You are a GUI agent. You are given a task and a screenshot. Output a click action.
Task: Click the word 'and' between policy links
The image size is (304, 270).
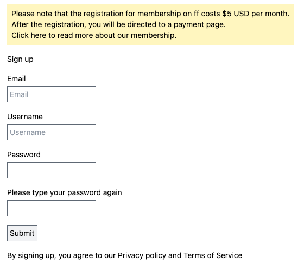click(x=175, y=255)
